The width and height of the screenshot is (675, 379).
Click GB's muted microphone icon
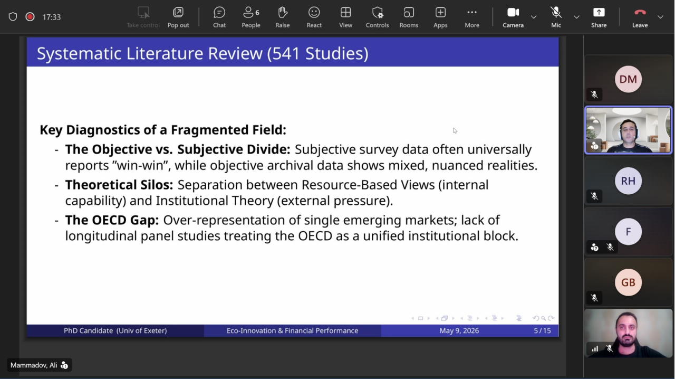click(x=594, y=298)
